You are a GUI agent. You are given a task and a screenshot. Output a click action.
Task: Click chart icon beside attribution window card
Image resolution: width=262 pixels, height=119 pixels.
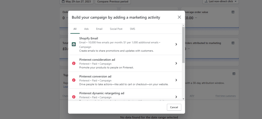coord(234,73)
